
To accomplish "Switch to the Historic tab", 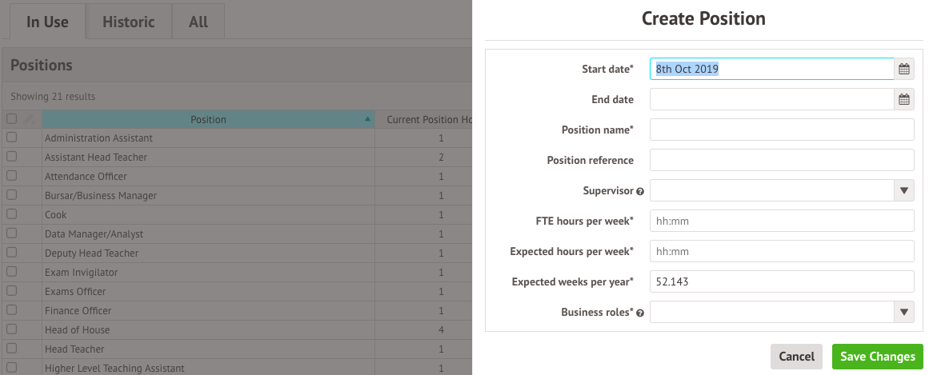I will pos(129,22).
